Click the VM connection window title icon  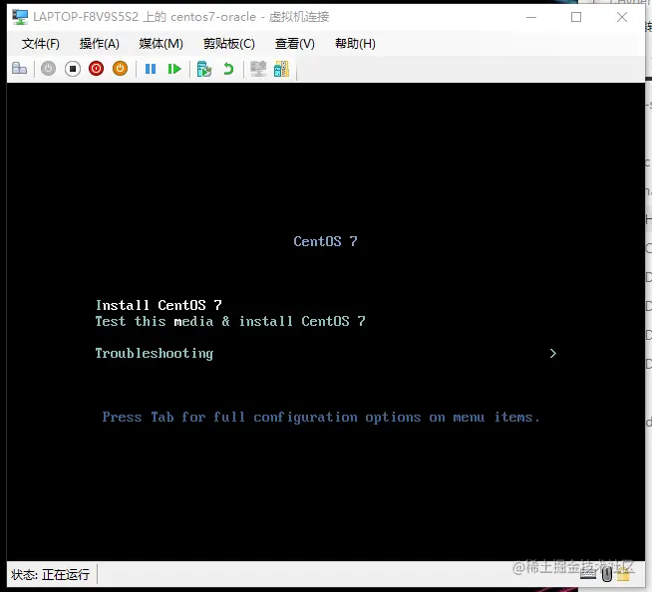point(20,17)
